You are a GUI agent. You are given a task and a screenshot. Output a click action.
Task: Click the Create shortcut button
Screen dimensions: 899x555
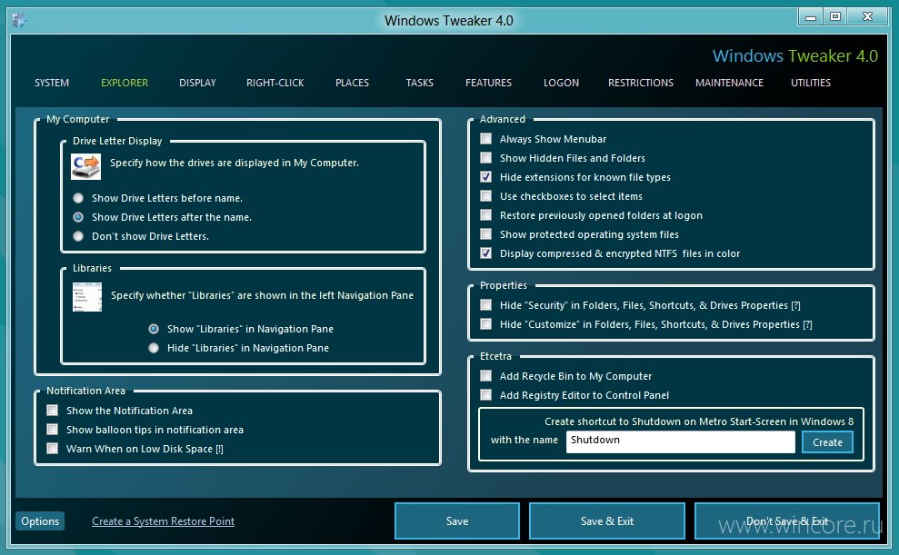click(827, 442)
